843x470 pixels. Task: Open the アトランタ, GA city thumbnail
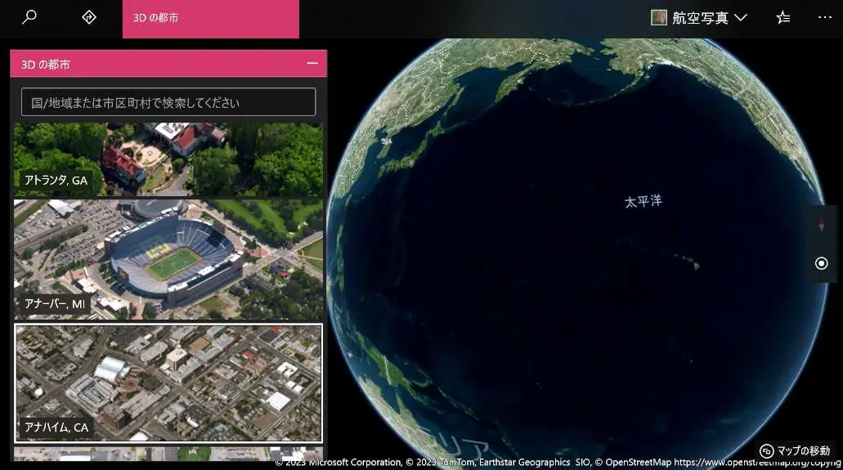[x=168, y=159]
